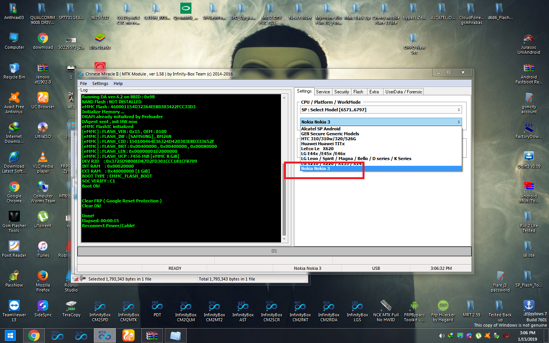Open Foxit Reader desktop icon
549x343 pixels.
[x=14, y=249]
